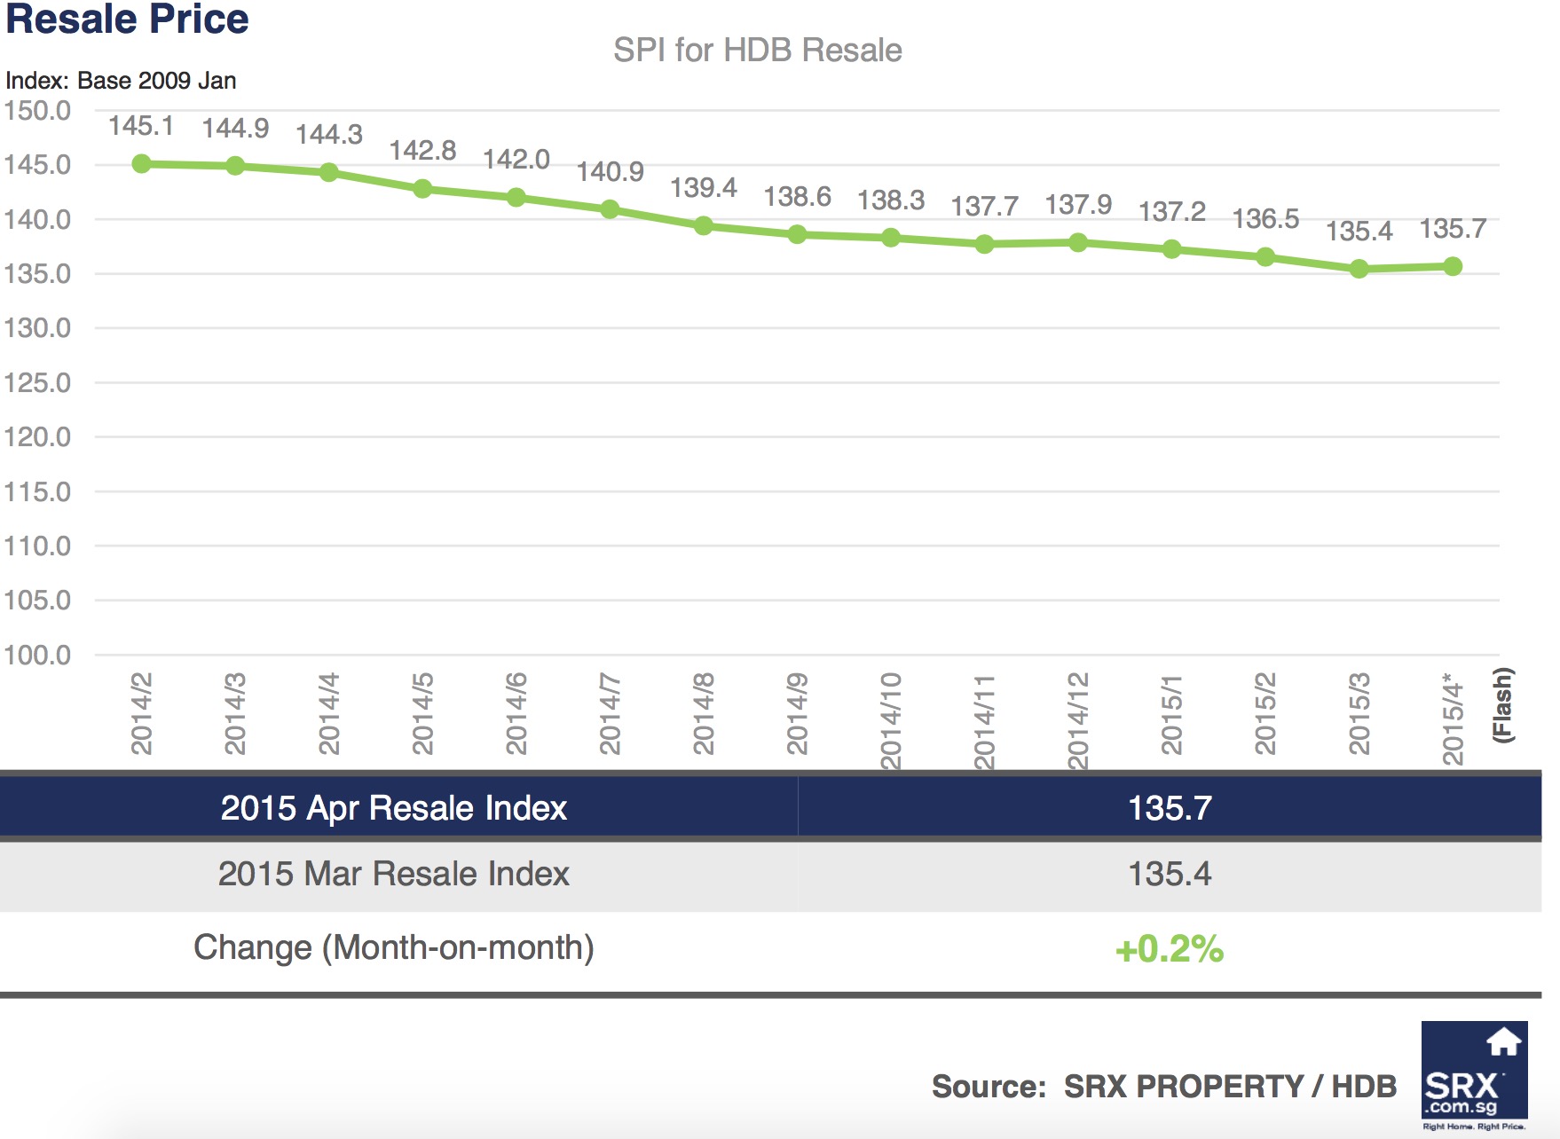Click the green chart line between 2014/6 and 2014/7
This screenshot has width=1560, height=1139.
pos(563,203)
